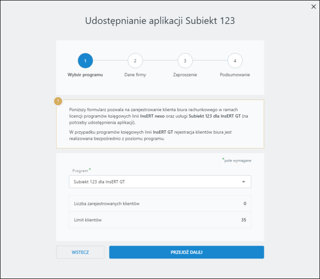The image size is (320, 279).
Task: Click the client limit value 35
Action: coord(244,220)
